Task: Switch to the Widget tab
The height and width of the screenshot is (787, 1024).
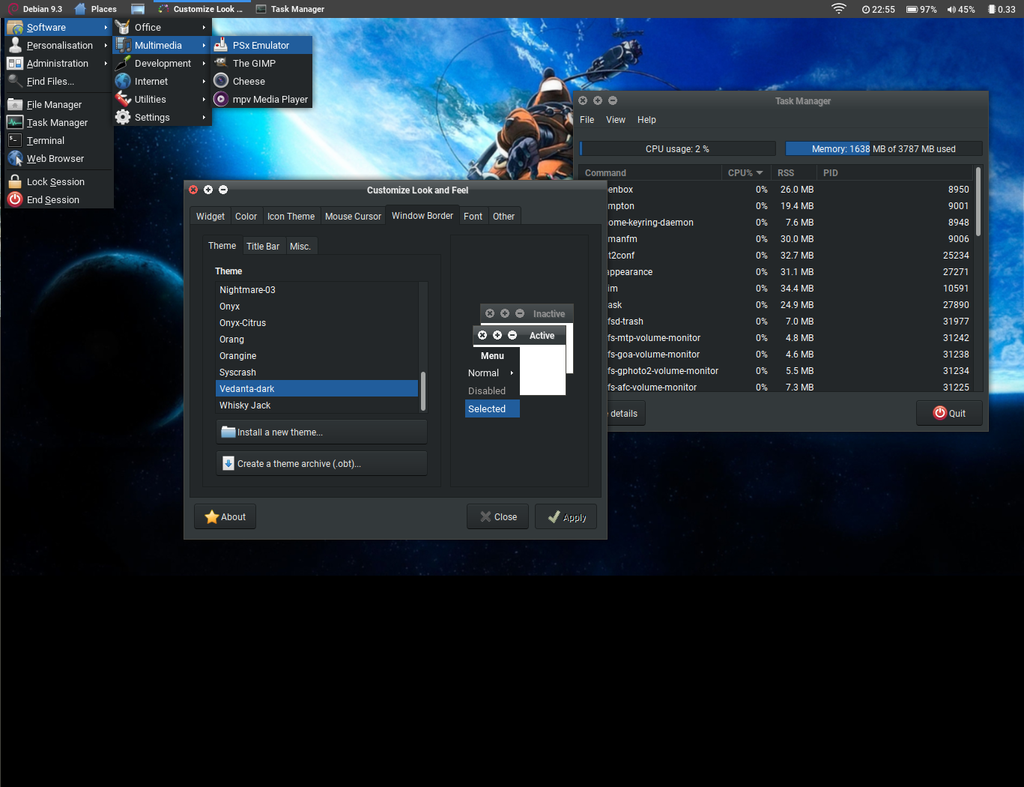Action: [x=210, y=216]
